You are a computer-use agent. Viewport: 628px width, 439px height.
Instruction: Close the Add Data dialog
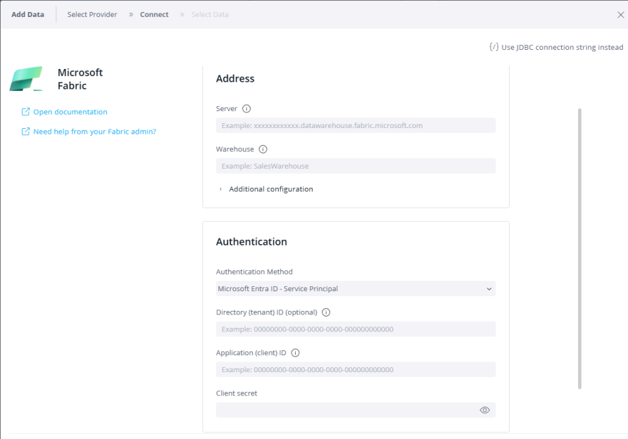(x=620, y=15)
